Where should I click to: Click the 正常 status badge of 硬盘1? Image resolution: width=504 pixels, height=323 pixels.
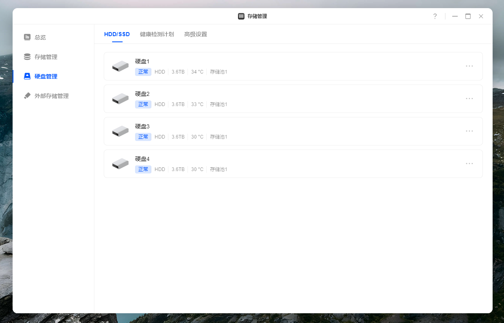click(143, 72)
